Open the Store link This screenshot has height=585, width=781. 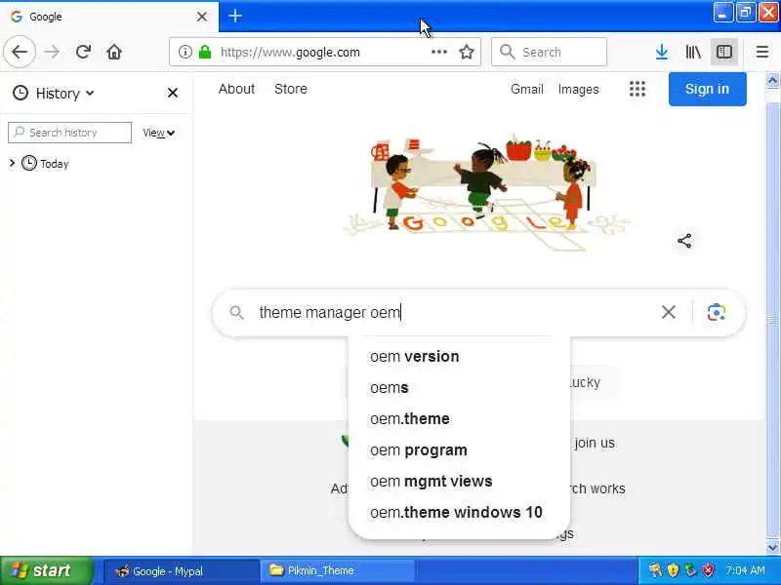click(291, 89)
